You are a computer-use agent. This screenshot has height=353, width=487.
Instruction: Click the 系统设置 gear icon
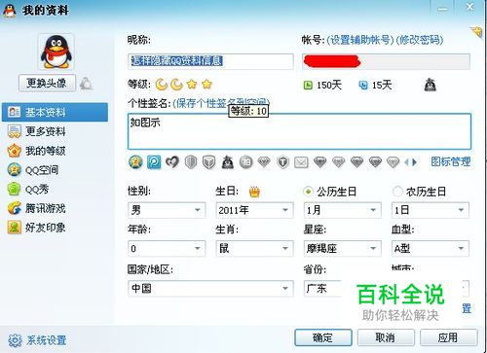tap(15, 340)
